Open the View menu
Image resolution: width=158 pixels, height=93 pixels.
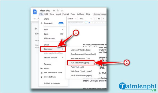point(51,14)
